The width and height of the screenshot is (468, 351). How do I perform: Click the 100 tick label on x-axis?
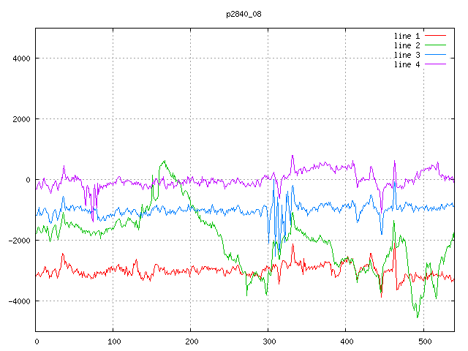click(113, 340)
